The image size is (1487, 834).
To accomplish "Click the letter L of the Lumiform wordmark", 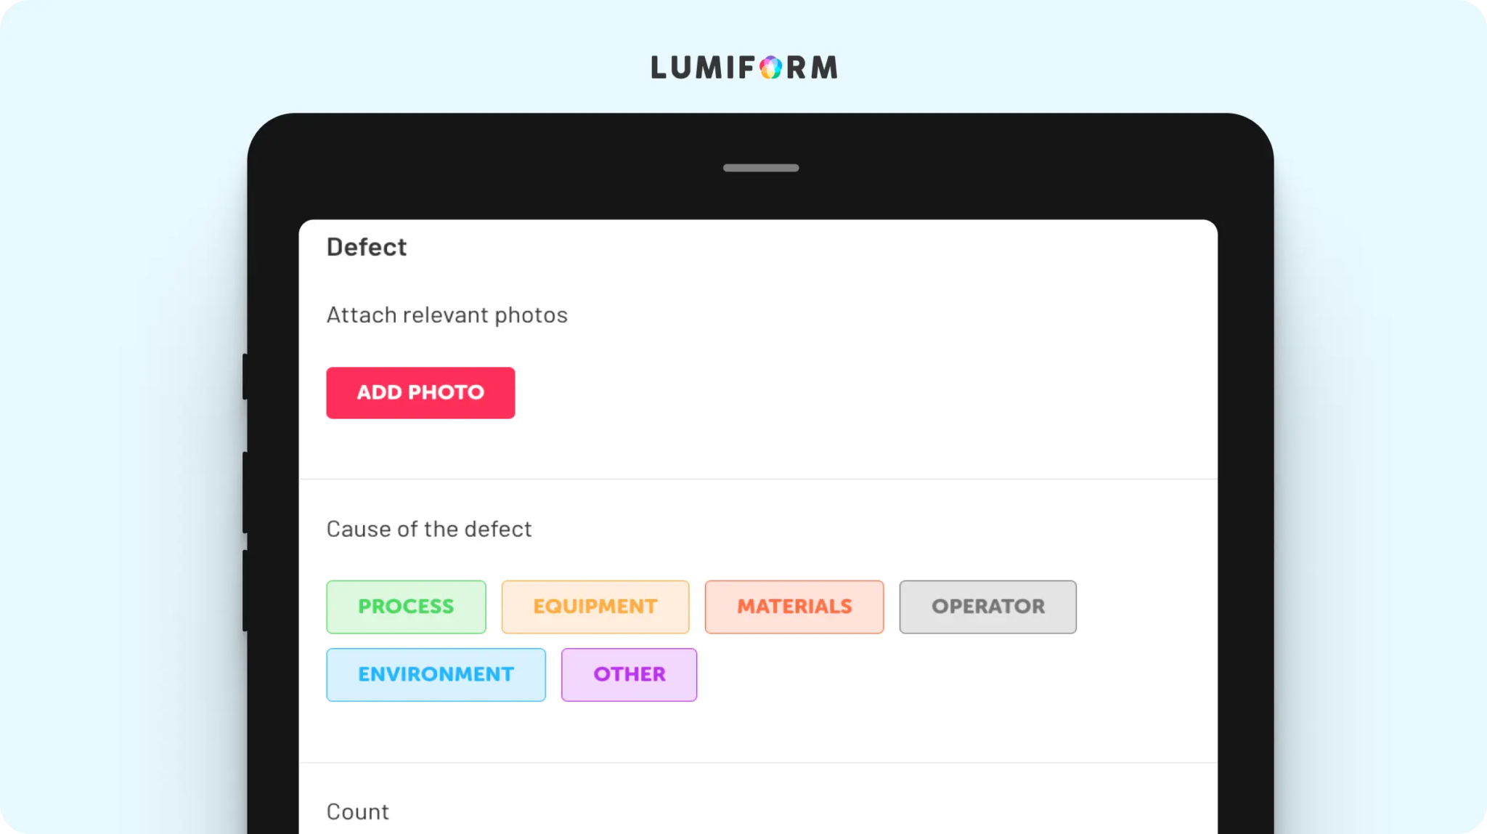I will click(659, 68).
